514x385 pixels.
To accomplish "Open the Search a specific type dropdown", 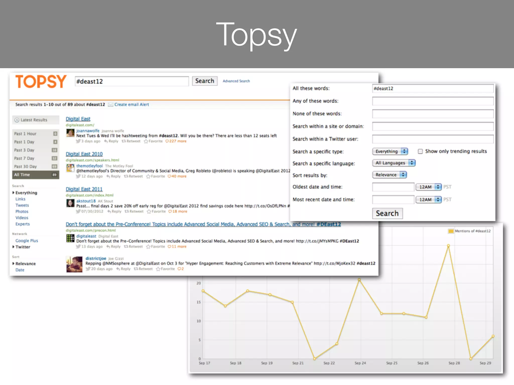I will 390,151.
